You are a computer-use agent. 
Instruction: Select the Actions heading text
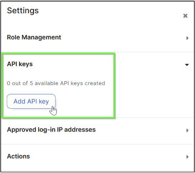19,156
